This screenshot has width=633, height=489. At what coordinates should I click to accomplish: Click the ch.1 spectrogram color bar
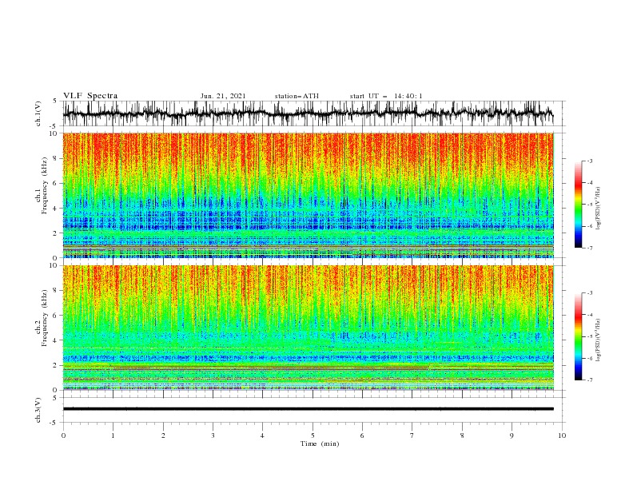click(578, 204)
